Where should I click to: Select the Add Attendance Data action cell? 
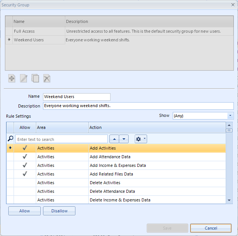tap(157, 157)
